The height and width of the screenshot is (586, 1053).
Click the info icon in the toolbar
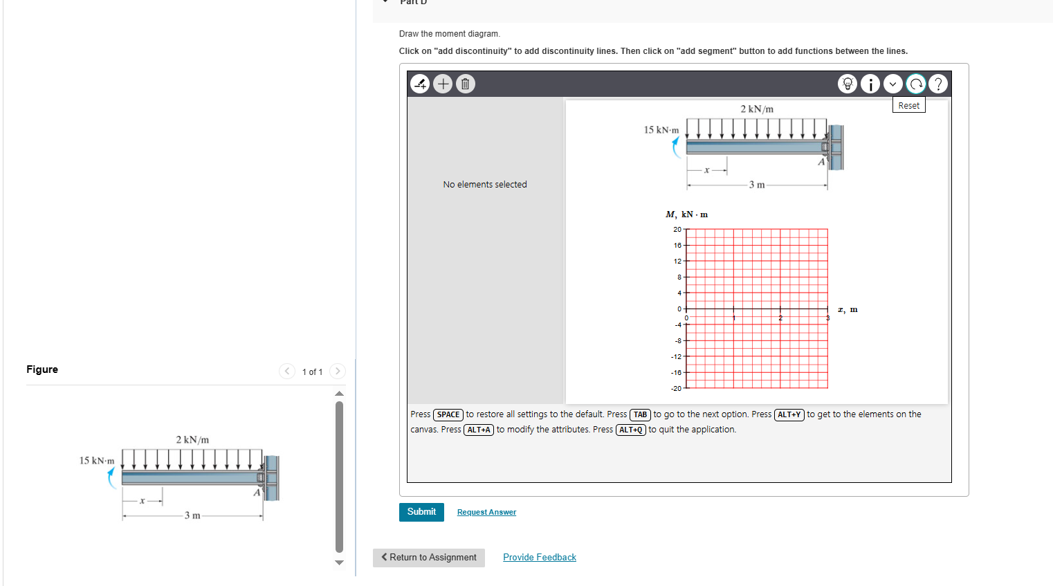(x=869, y=84)
